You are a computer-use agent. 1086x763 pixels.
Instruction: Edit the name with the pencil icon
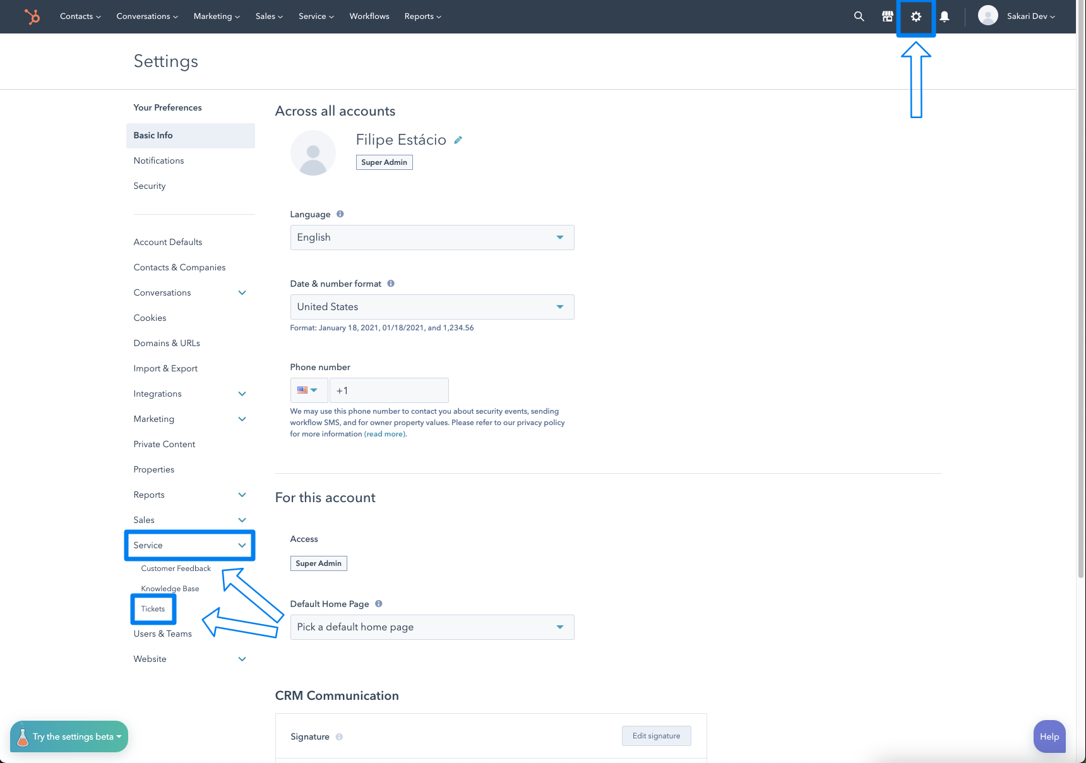tap(458, 140)
